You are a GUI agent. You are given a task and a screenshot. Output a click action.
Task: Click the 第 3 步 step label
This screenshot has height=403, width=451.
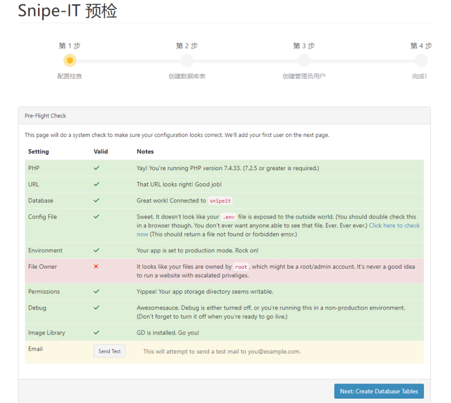[x=304, y=46]
